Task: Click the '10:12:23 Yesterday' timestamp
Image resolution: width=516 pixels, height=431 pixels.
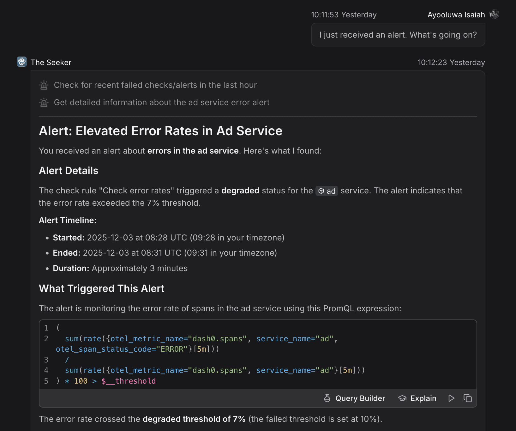Action: tap(451, 62)
